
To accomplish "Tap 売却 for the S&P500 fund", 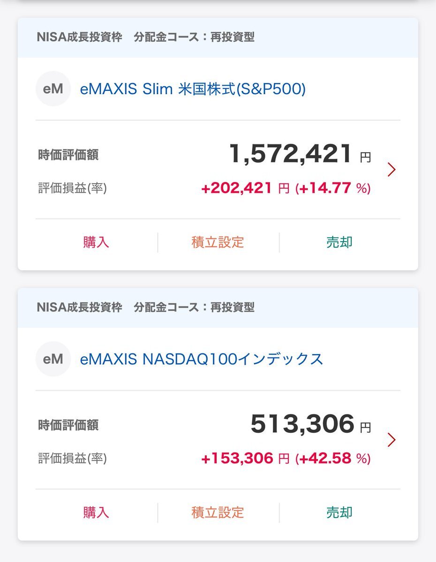I will pyautogui.click(x=339, y=243).
